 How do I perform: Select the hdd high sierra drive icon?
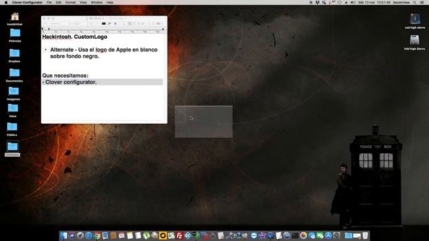pos(414,40)
